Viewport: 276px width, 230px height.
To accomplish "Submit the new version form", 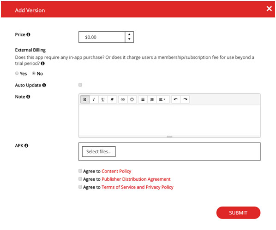I will 238,213.
